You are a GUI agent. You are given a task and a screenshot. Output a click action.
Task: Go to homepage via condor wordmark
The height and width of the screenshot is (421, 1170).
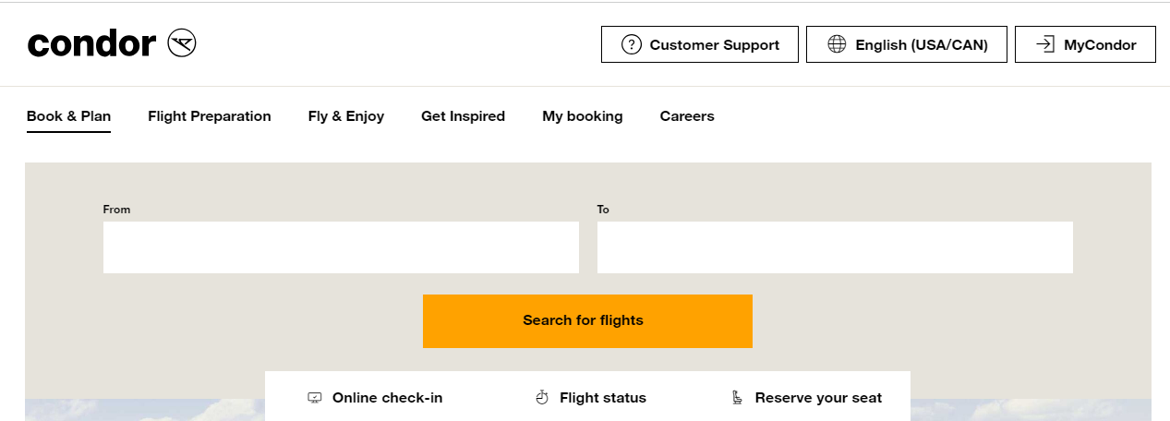91,43
